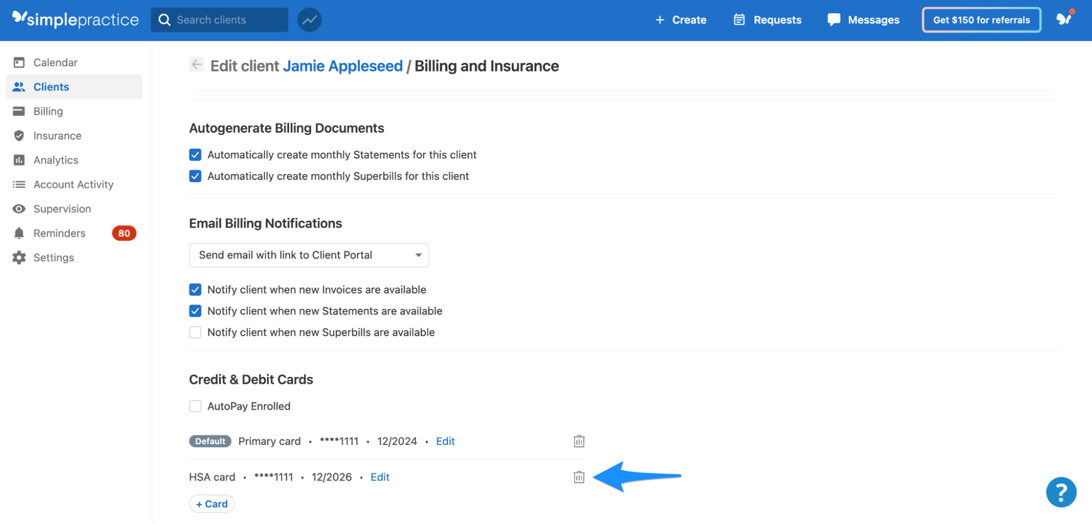Switch to Messages in the top bar

point(863,20)
